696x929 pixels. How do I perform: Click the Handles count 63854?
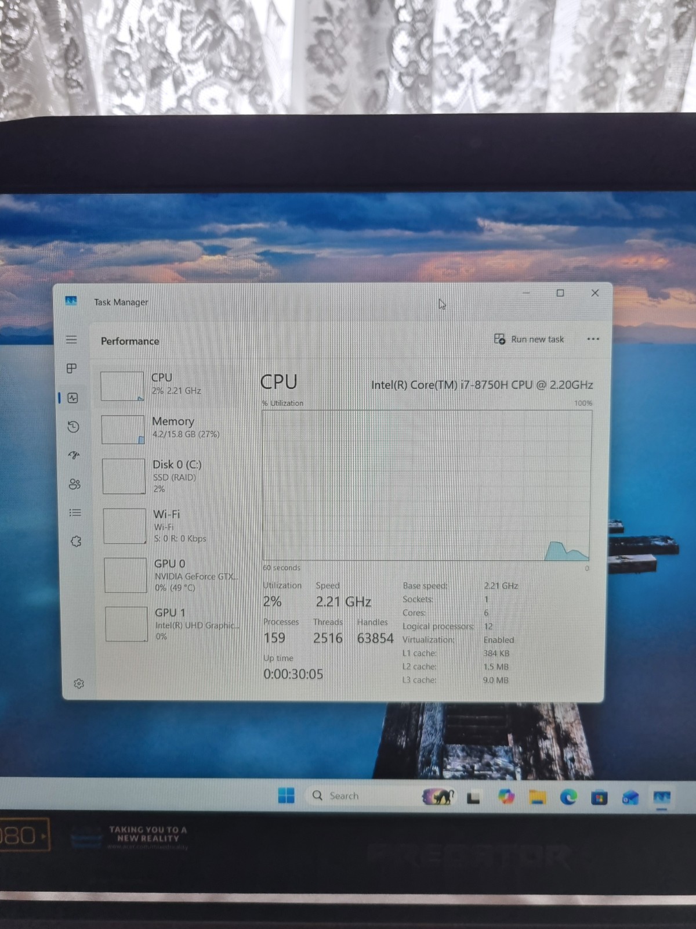pyautogui.click(x=375, y=638)
